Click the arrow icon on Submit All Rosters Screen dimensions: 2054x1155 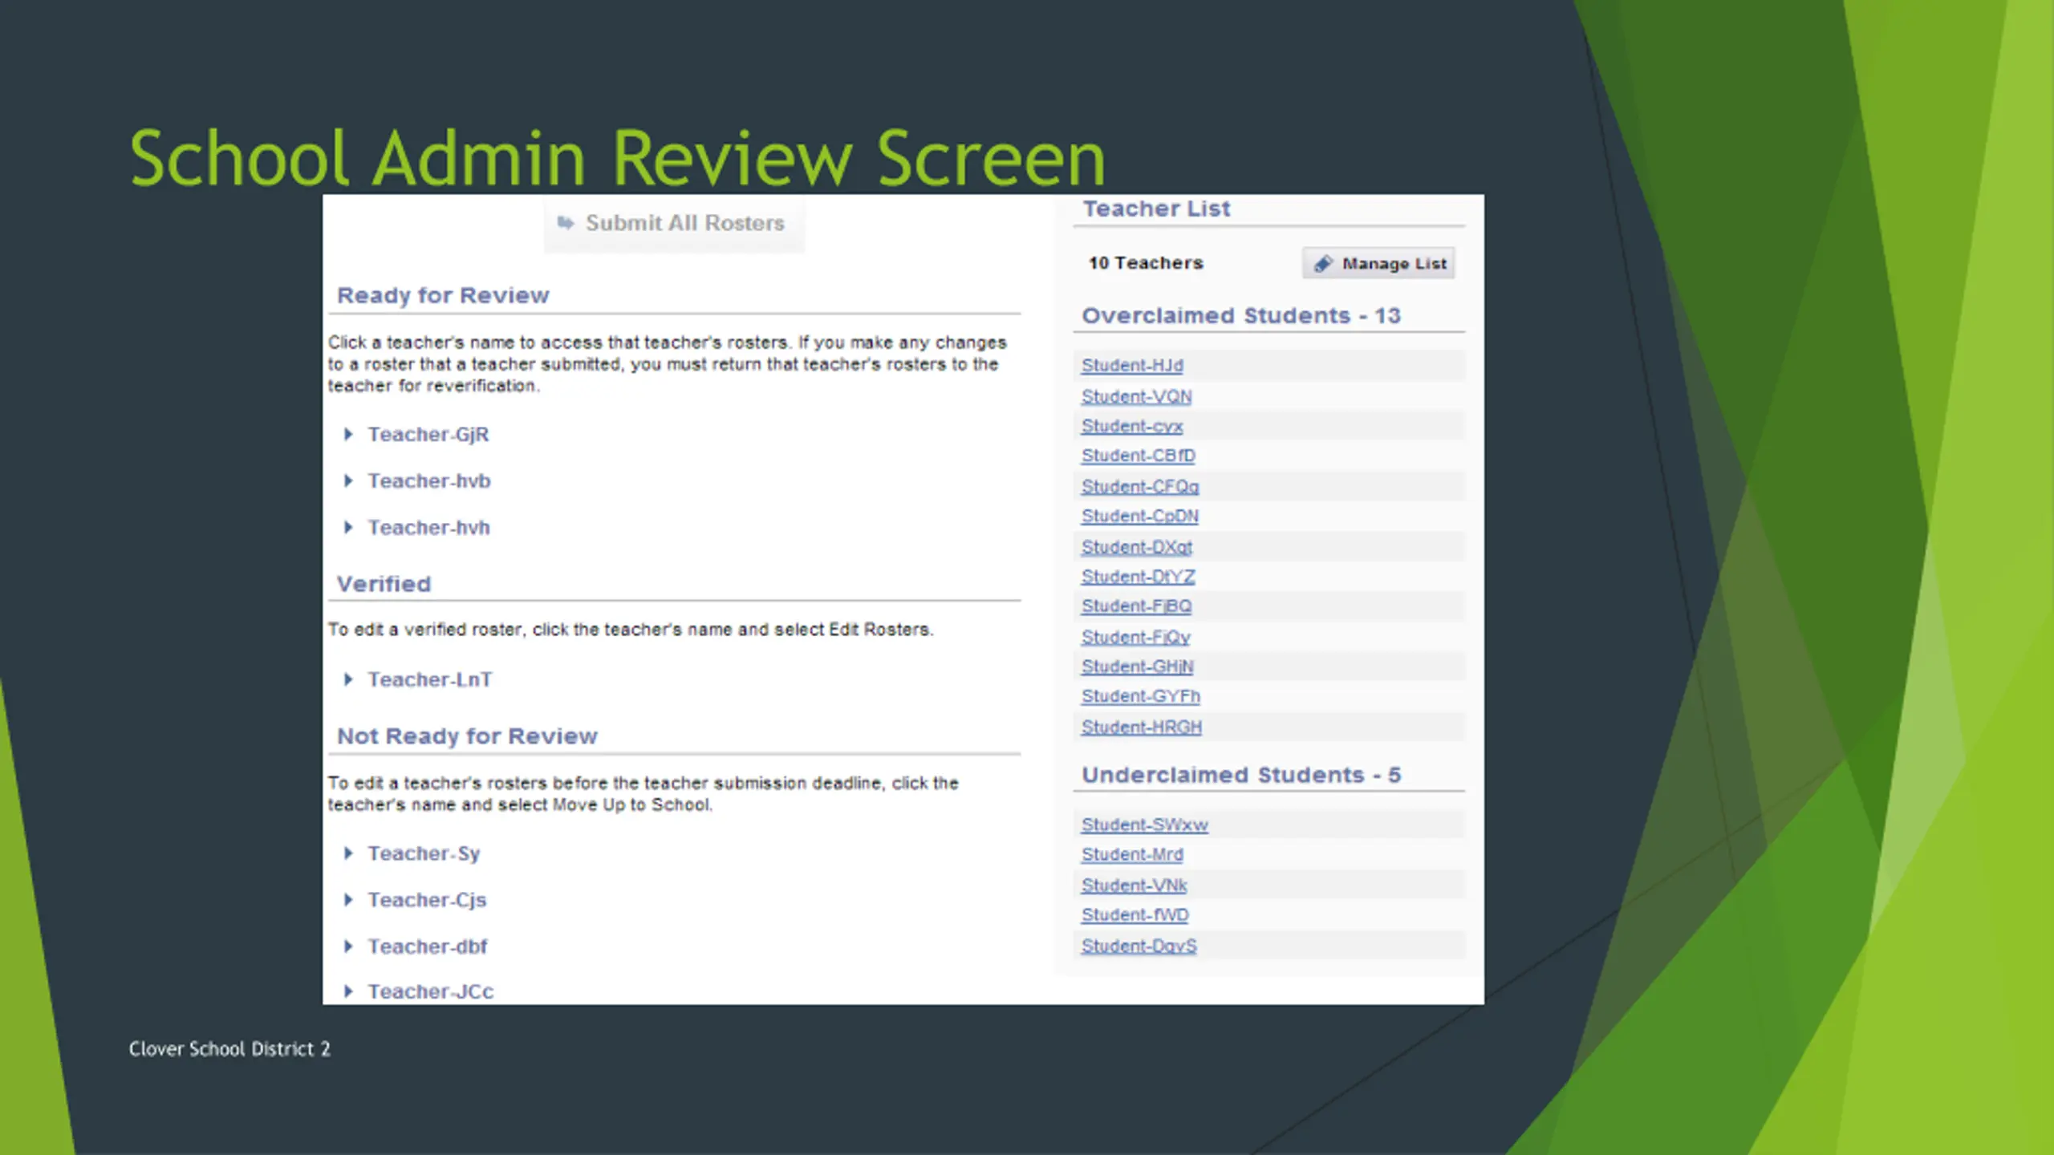click(566, 223)
